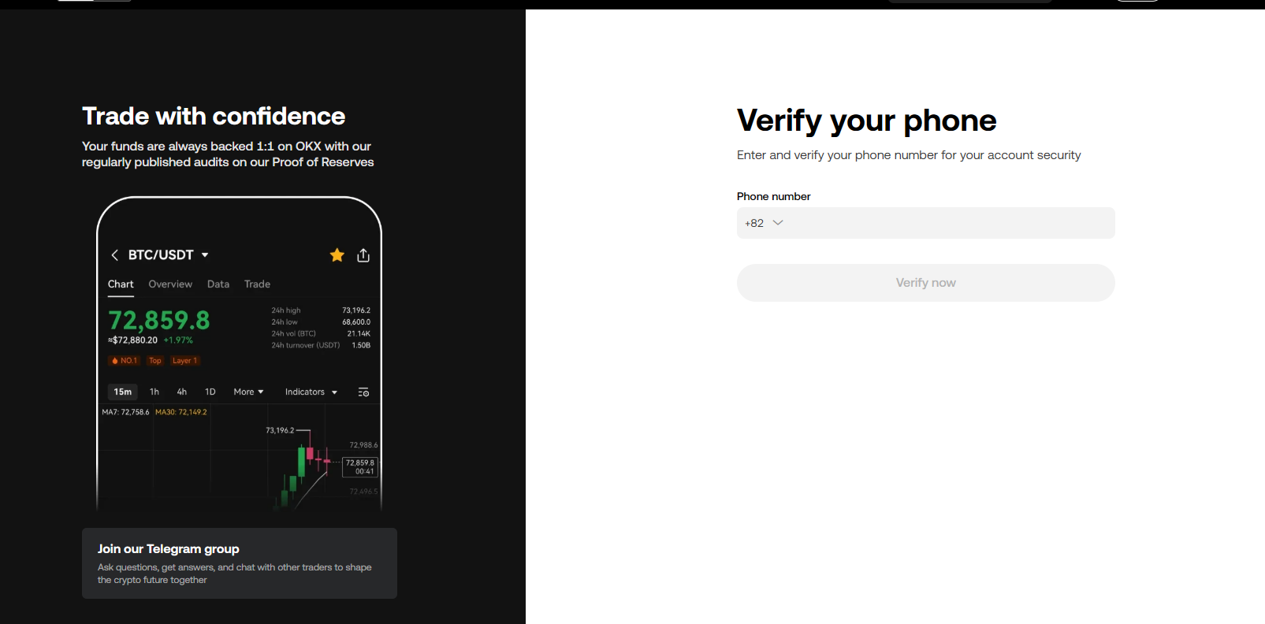Click the NO.1 hot tag
This screenshot has width=1265, height=624.
[x=124, y=361]
